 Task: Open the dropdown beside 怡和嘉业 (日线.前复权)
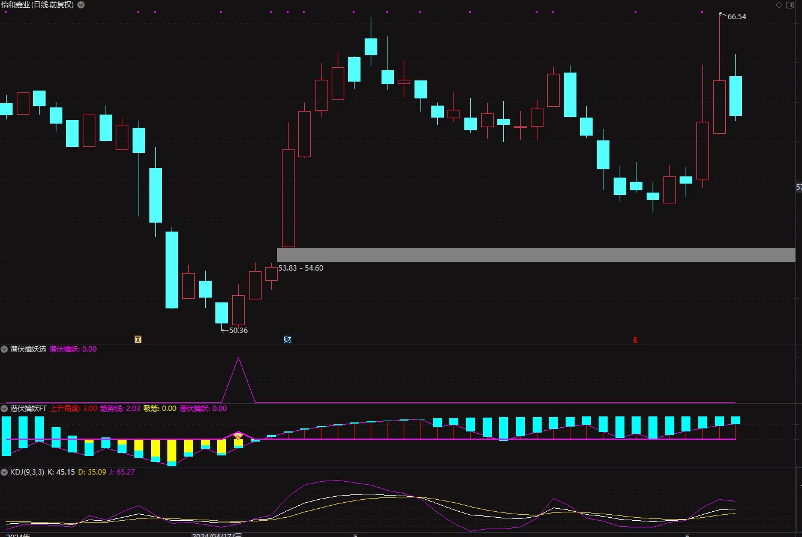click(81, 5)
